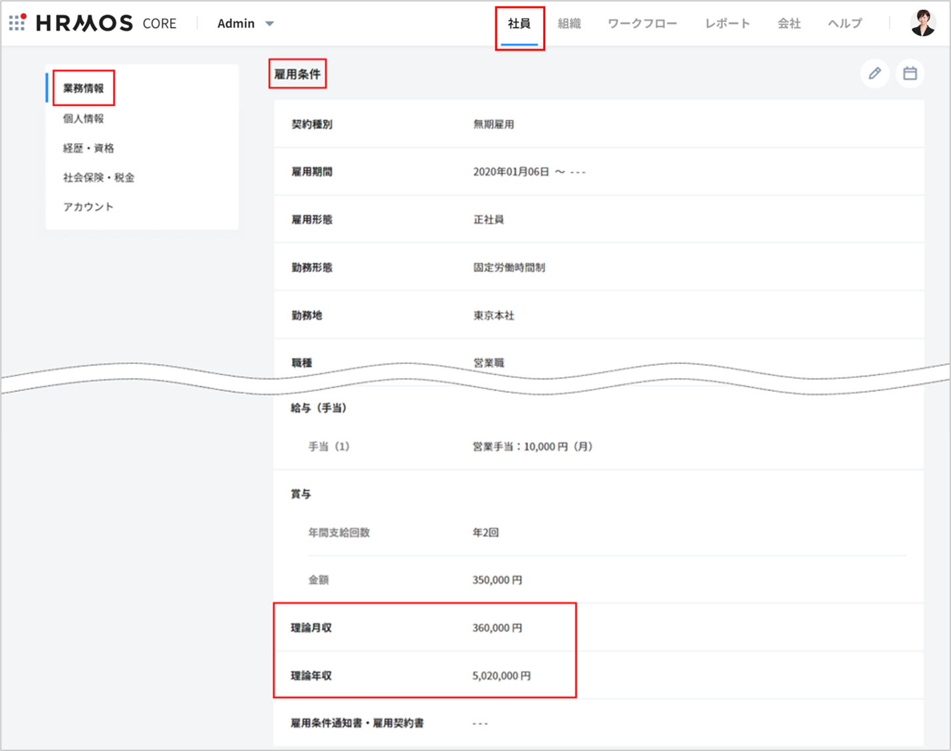Select 業務情報 in the sidebar
Image resolution: width=951 pixels, height=751 pixels.
(84, 88)
